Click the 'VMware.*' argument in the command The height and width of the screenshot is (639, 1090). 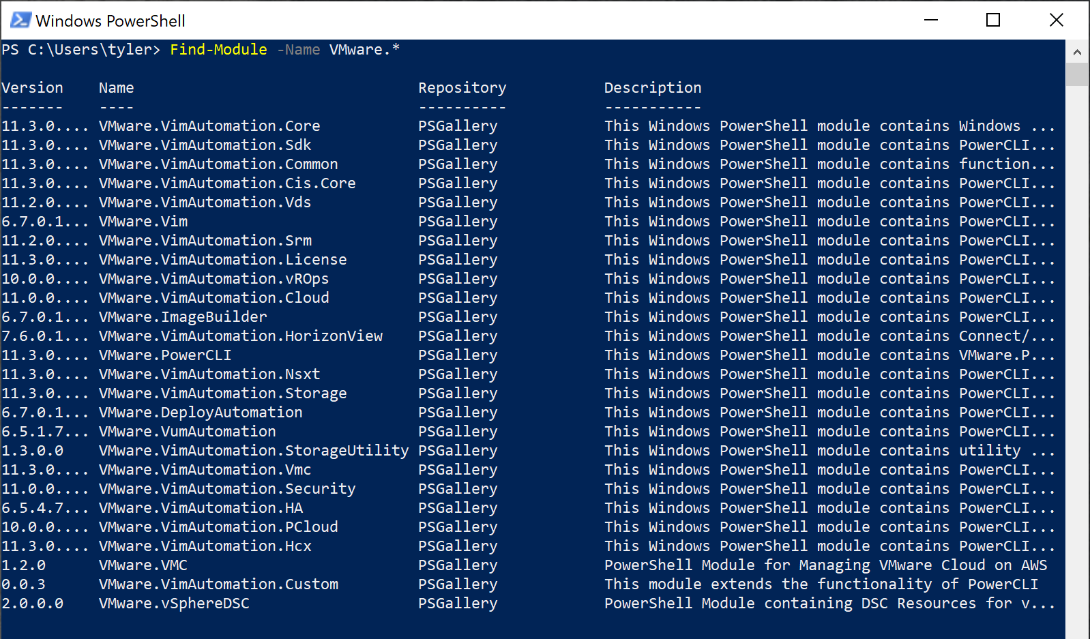point(364,50)
